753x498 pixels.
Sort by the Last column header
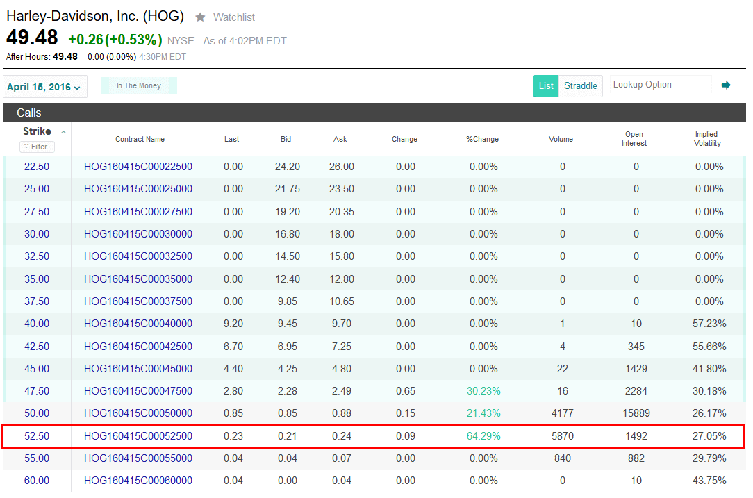click(x=231, y=140)
